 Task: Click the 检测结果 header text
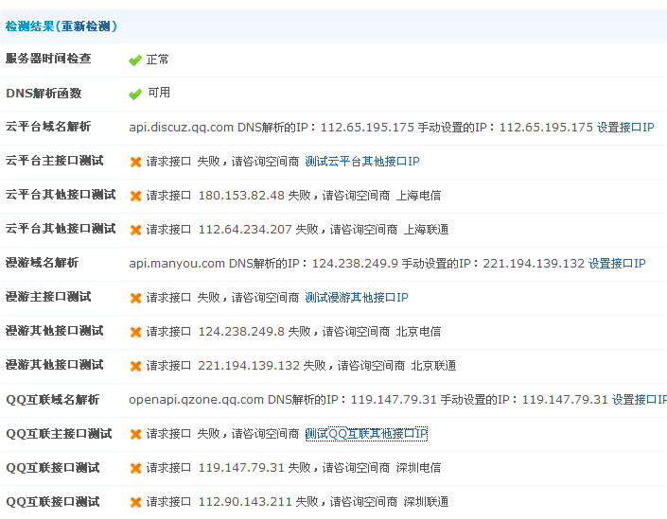coord(29,26)
